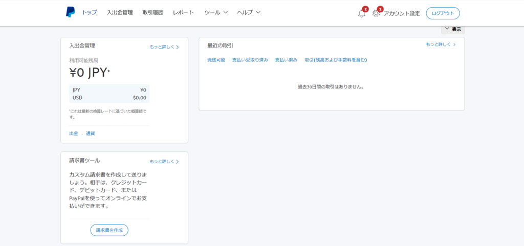
Task: Click the 入出金管理 card heading
Action: [x=82, y=46]
